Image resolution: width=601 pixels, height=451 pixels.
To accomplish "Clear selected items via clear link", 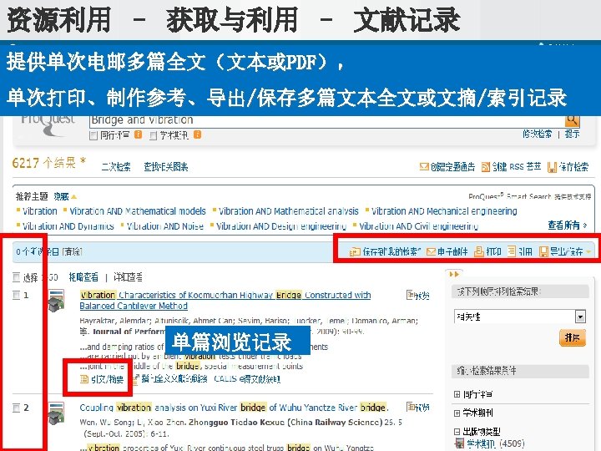I will pos(72,252).
